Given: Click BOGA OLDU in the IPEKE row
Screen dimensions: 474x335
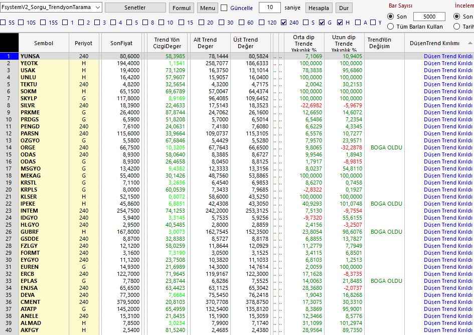Looking at the screenshot, I should (x=386, y=204).
